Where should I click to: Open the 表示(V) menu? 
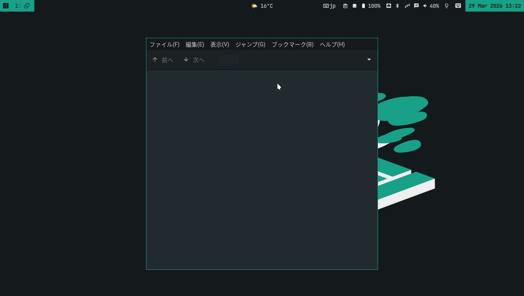point(220,44)
